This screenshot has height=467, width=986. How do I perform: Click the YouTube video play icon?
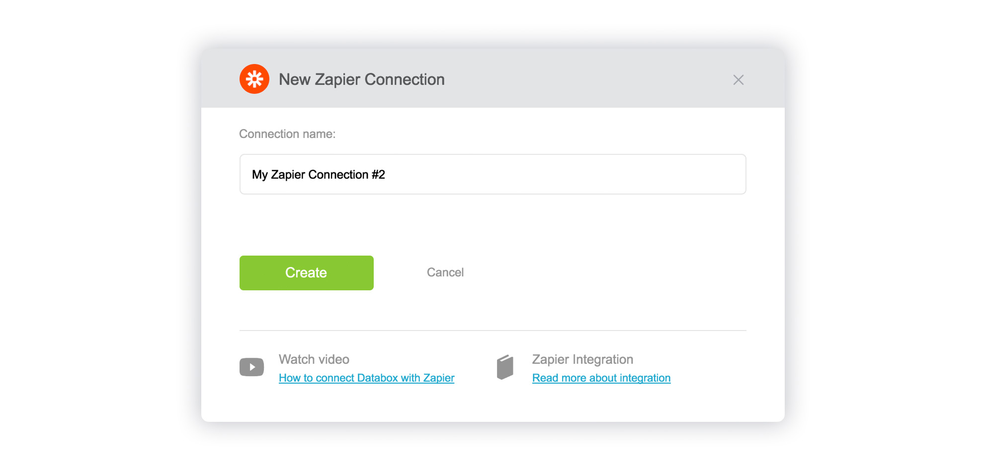click(x=251, y=367)
